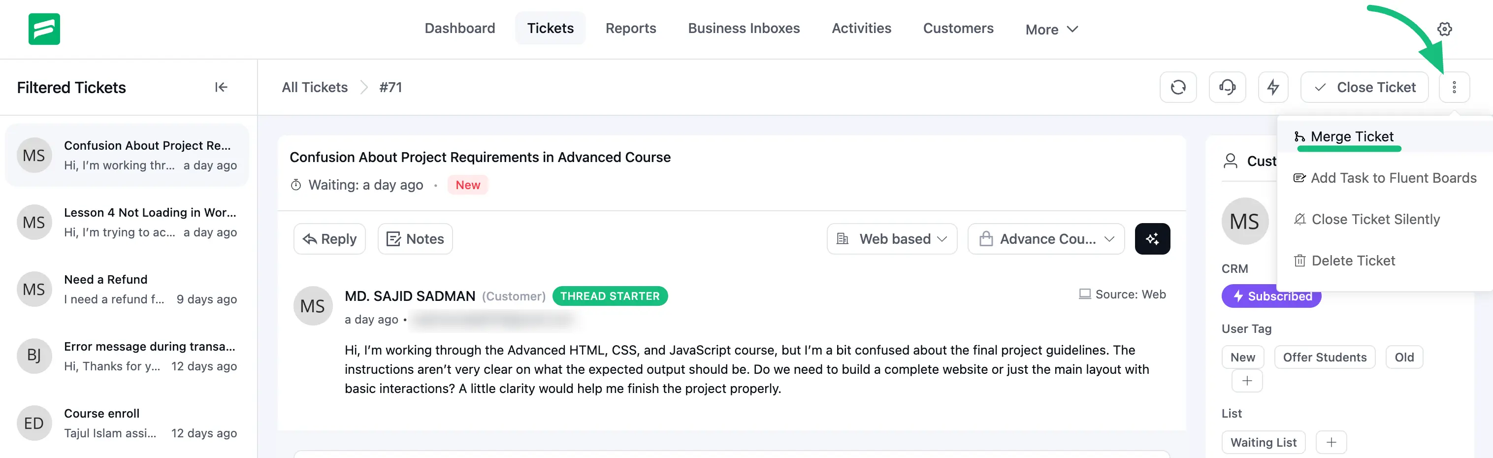Click the Reply button
Viewport: 1493px width, 458px height.
pos(329,238)
